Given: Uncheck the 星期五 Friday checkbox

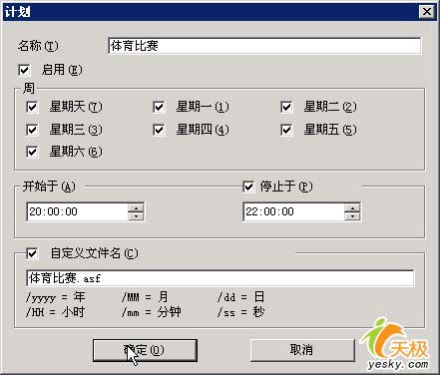Looking at the screenshot, I should coord(286,130).
